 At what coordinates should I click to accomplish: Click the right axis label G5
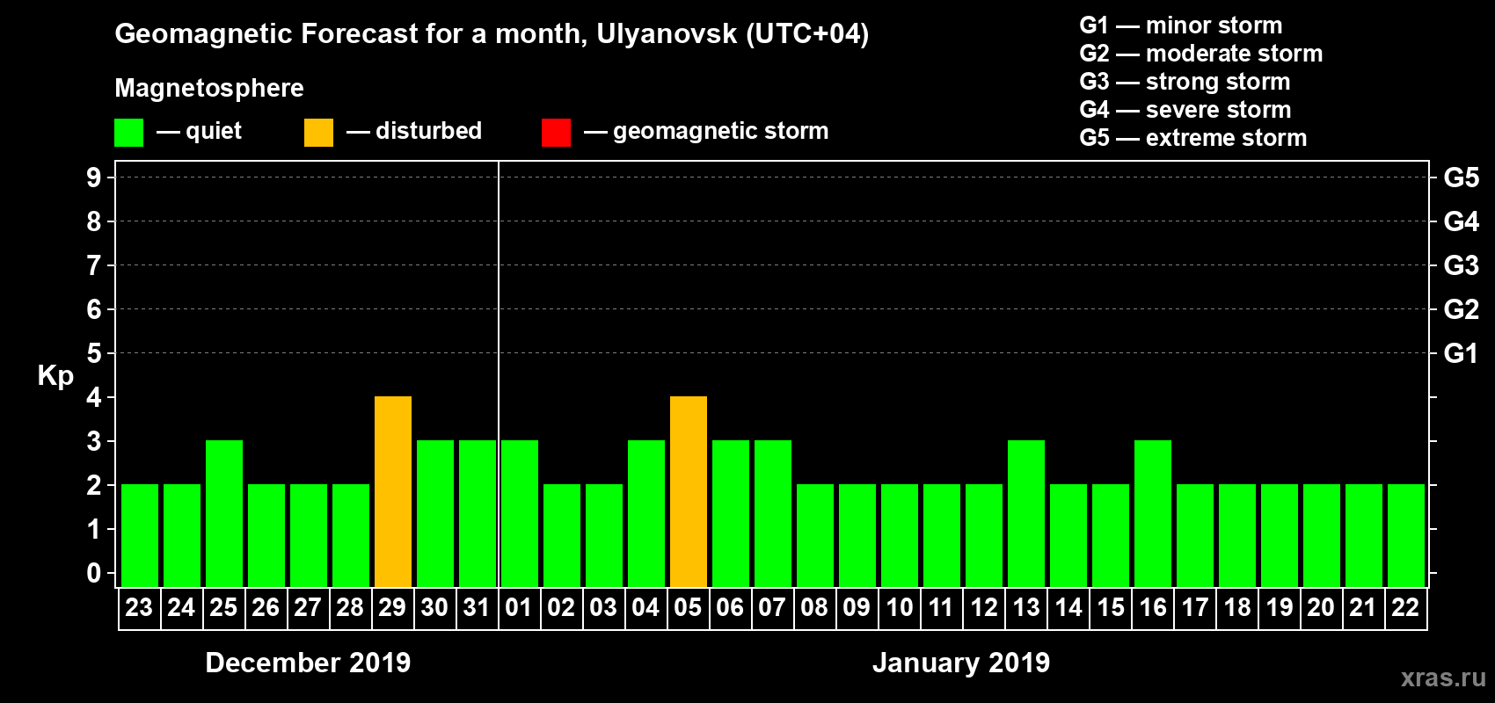pyautogui.click(x=1462, y=178)
